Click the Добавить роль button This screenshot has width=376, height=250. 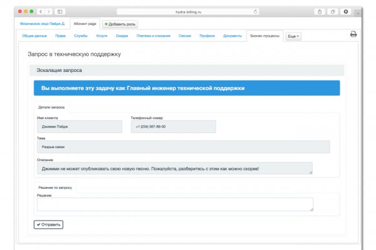pyautogui.click(x=120, y=24)
